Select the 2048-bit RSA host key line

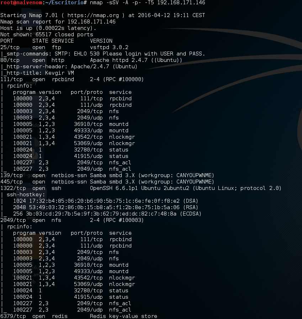(106, 208)
